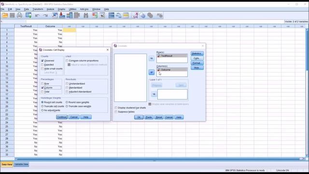Click the Weight cases scale icon
The width and height of the screenshot is (309, 174).
119,15
